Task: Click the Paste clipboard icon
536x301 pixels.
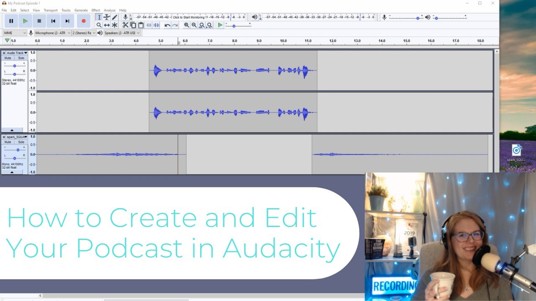Action: pyautogui.click(x=141, y=25)
